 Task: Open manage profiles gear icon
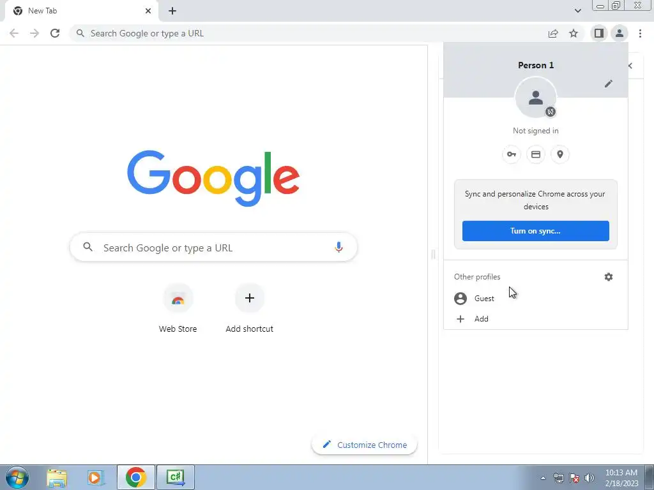tap(609, 277)
